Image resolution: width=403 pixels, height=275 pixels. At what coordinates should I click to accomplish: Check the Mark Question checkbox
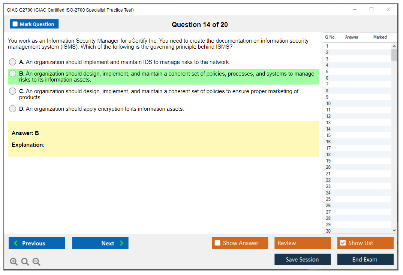(15, 24)
